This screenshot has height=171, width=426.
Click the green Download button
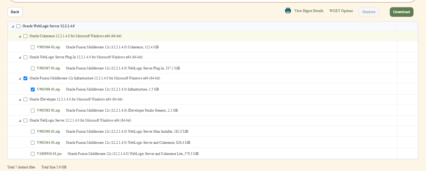click(401, 12)
